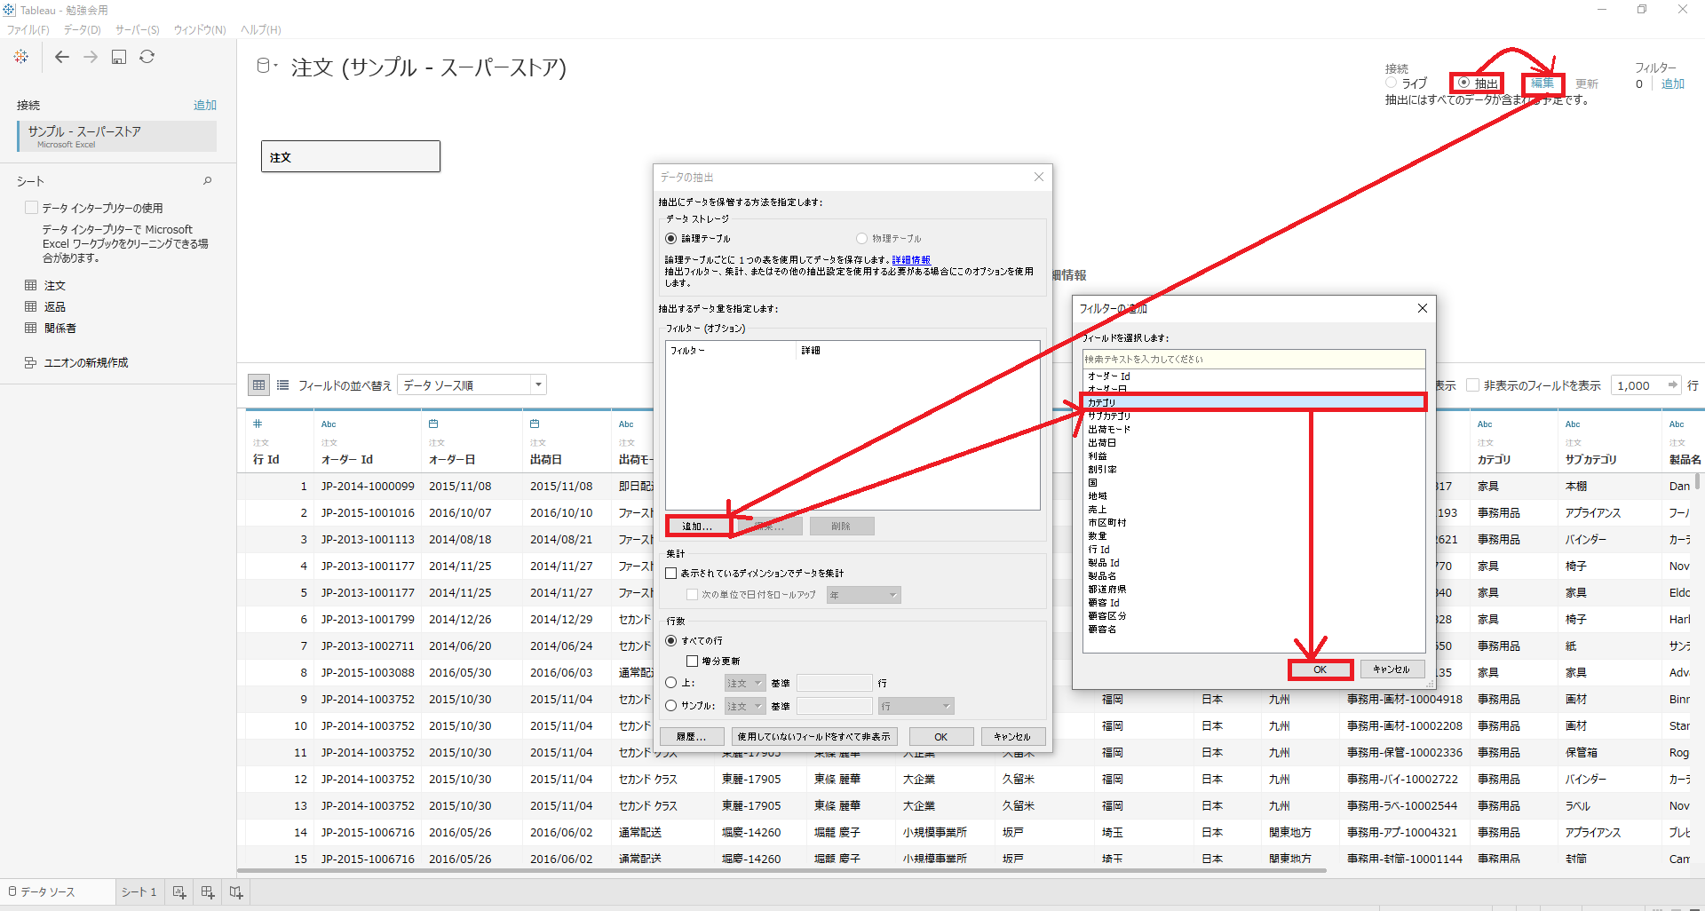Screen dimensions: 1705x911
Task: Click the 編集 link next to 抽出
Action: [x=1542, y=83]
